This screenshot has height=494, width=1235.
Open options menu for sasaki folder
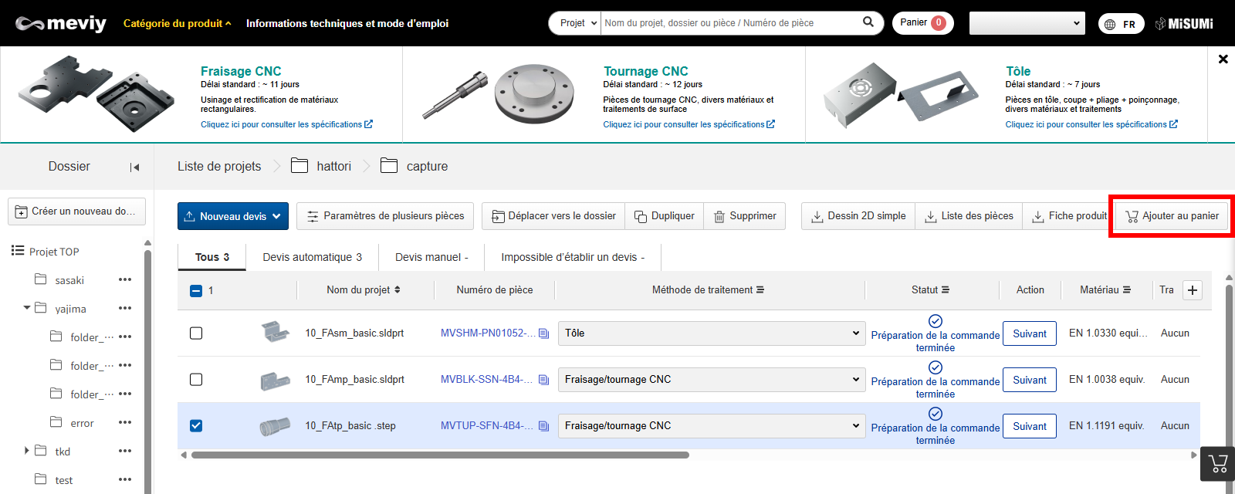coord(125,280)
